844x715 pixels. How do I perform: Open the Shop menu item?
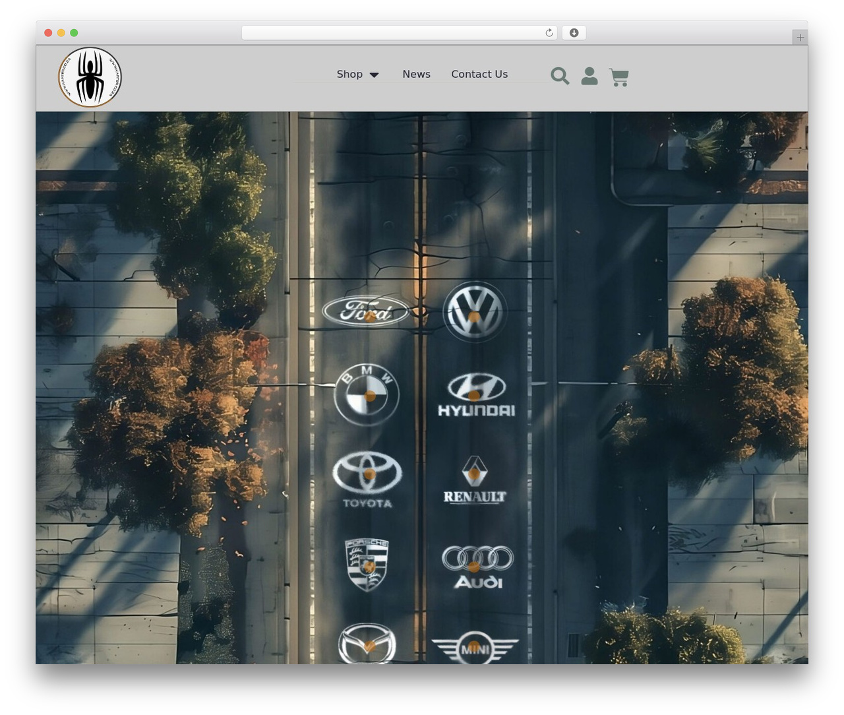[349, 74]
